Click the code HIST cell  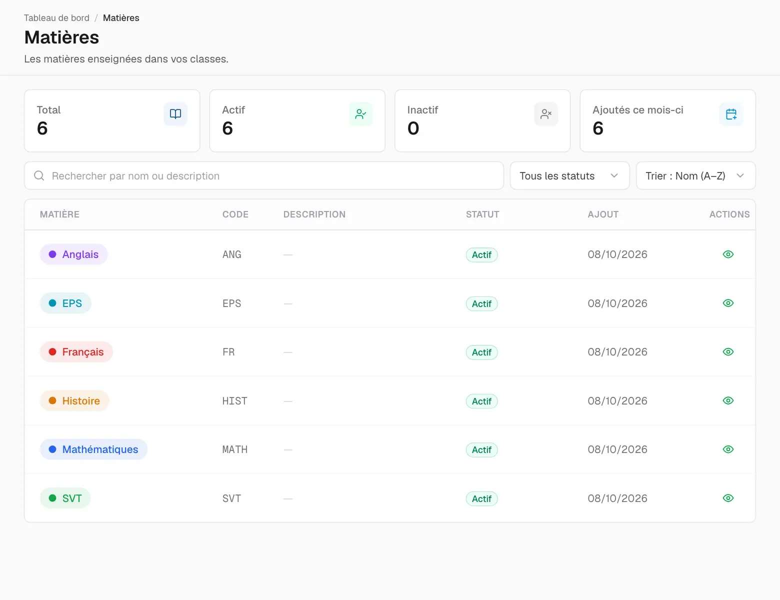click(x=235, y=401)
